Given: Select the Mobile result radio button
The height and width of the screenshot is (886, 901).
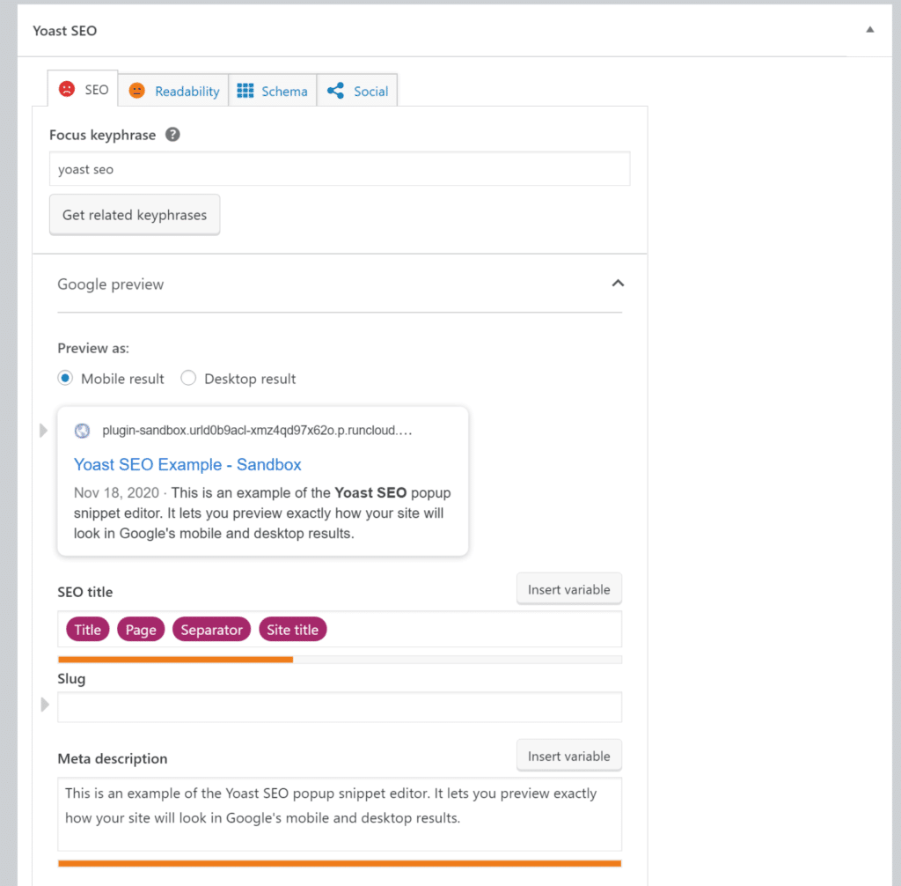Looking at the screenshot, I should click(65, 378).
